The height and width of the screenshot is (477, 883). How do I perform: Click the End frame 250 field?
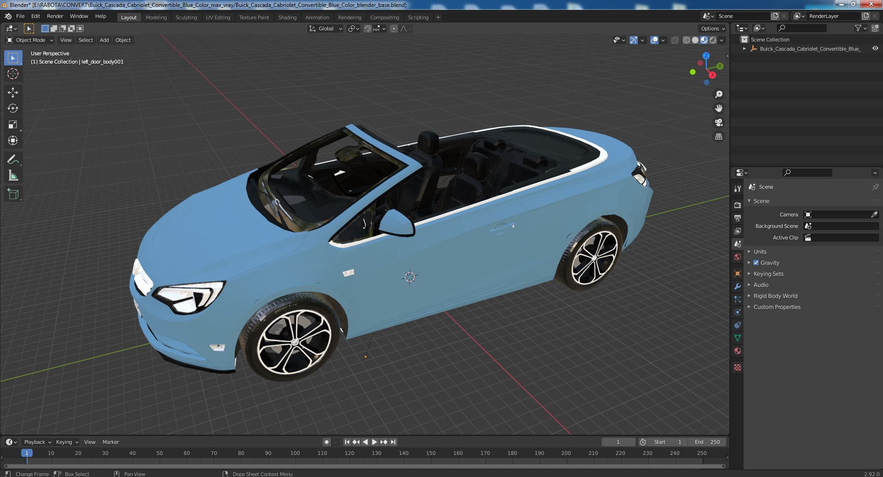pos(707,442)
